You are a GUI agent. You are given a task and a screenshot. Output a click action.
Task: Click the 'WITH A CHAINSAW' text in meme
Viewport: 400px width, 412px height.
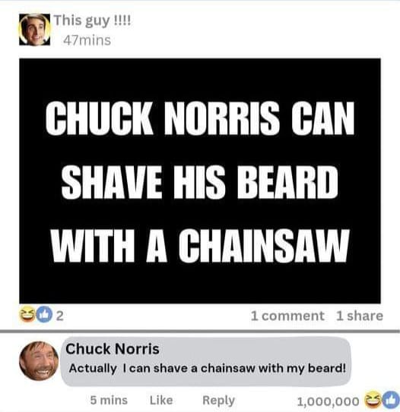click(200, 246)
